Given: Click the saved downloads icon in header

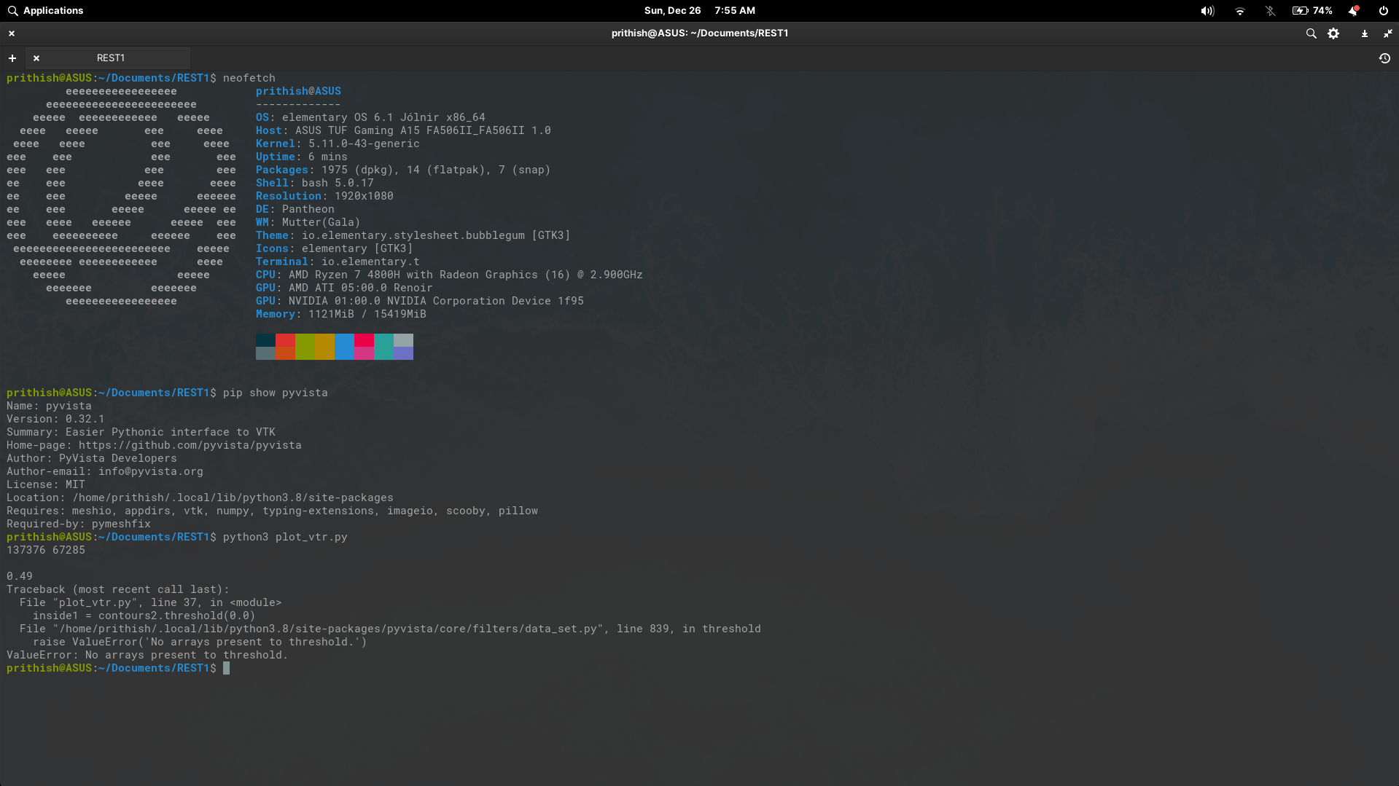Looking at the screenshot, I should pyautogui.click(x=1363, y=34).
